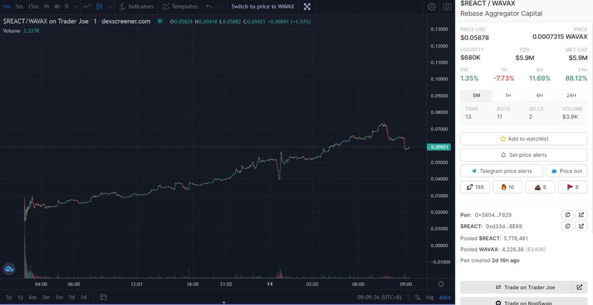Set chart range to 3m
The image size is (593, 305).
46,297
